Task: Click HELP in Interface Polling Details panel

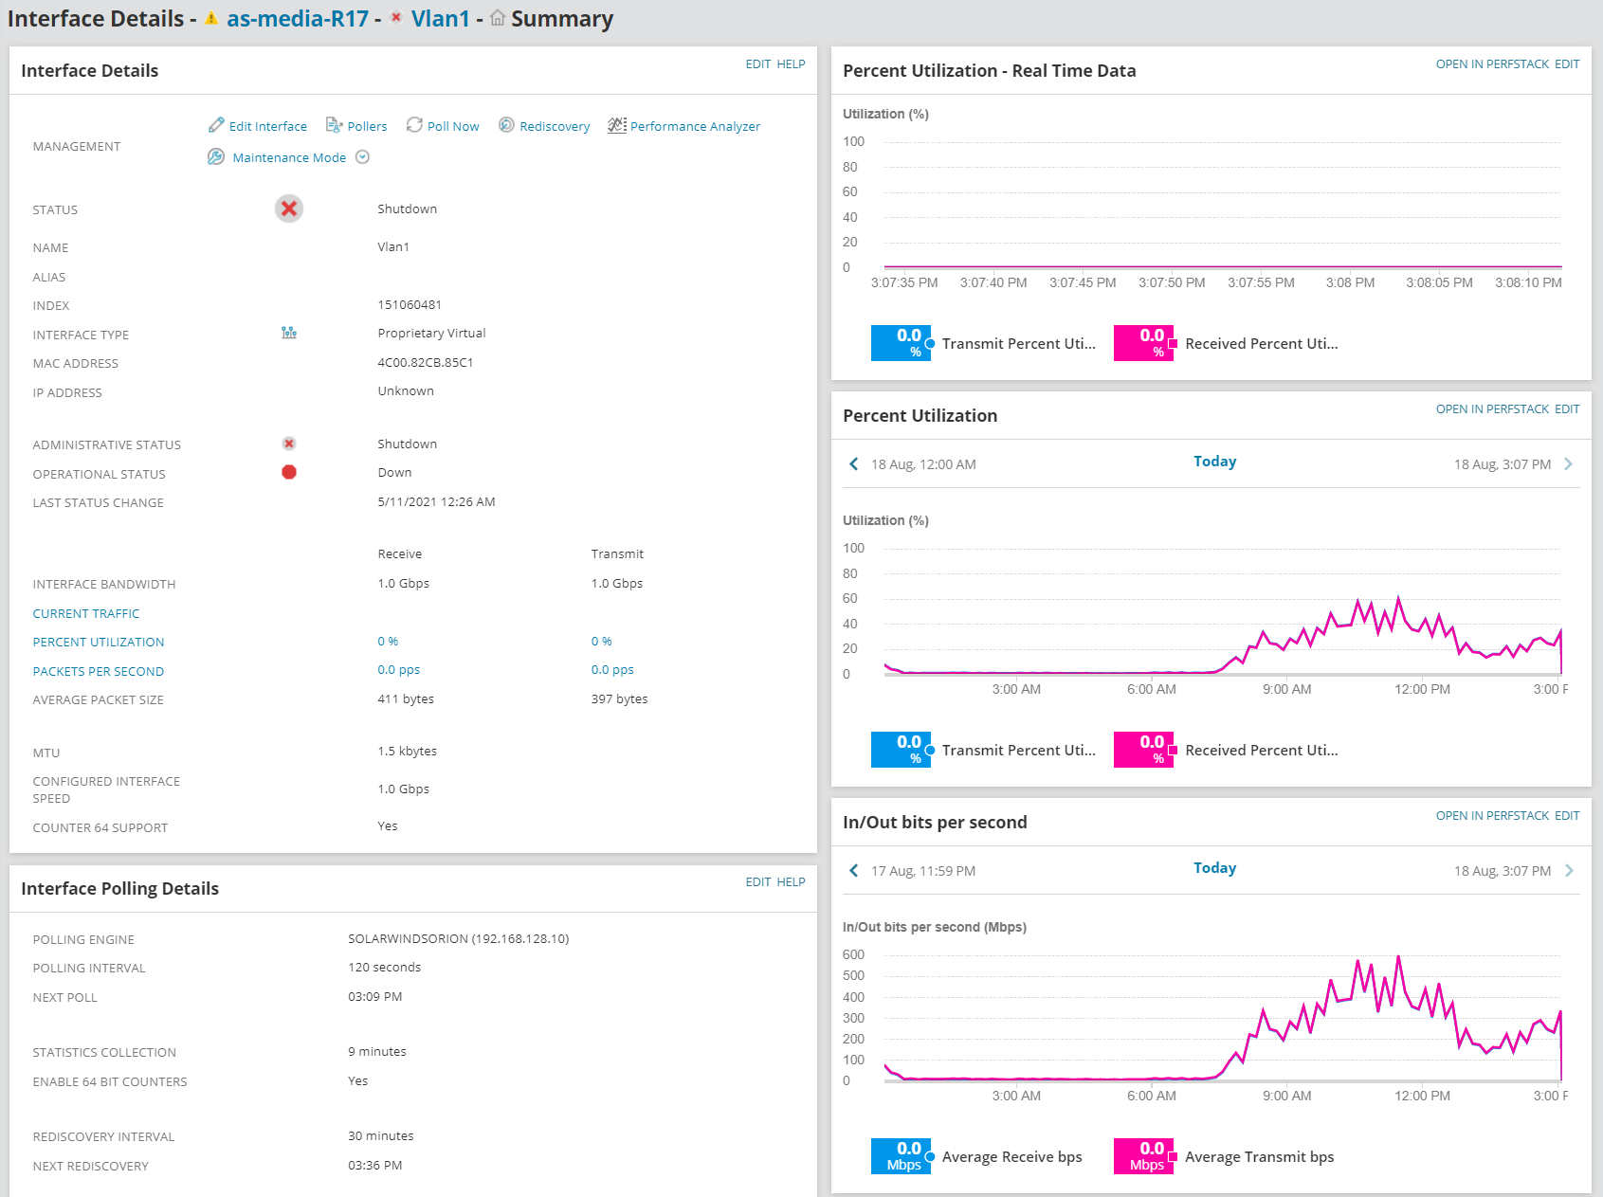Action: [791, 882]
